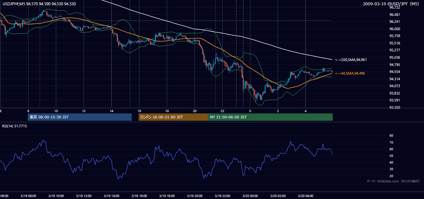
Task: Click price axis value 96.241
Action: pos(394,22)
